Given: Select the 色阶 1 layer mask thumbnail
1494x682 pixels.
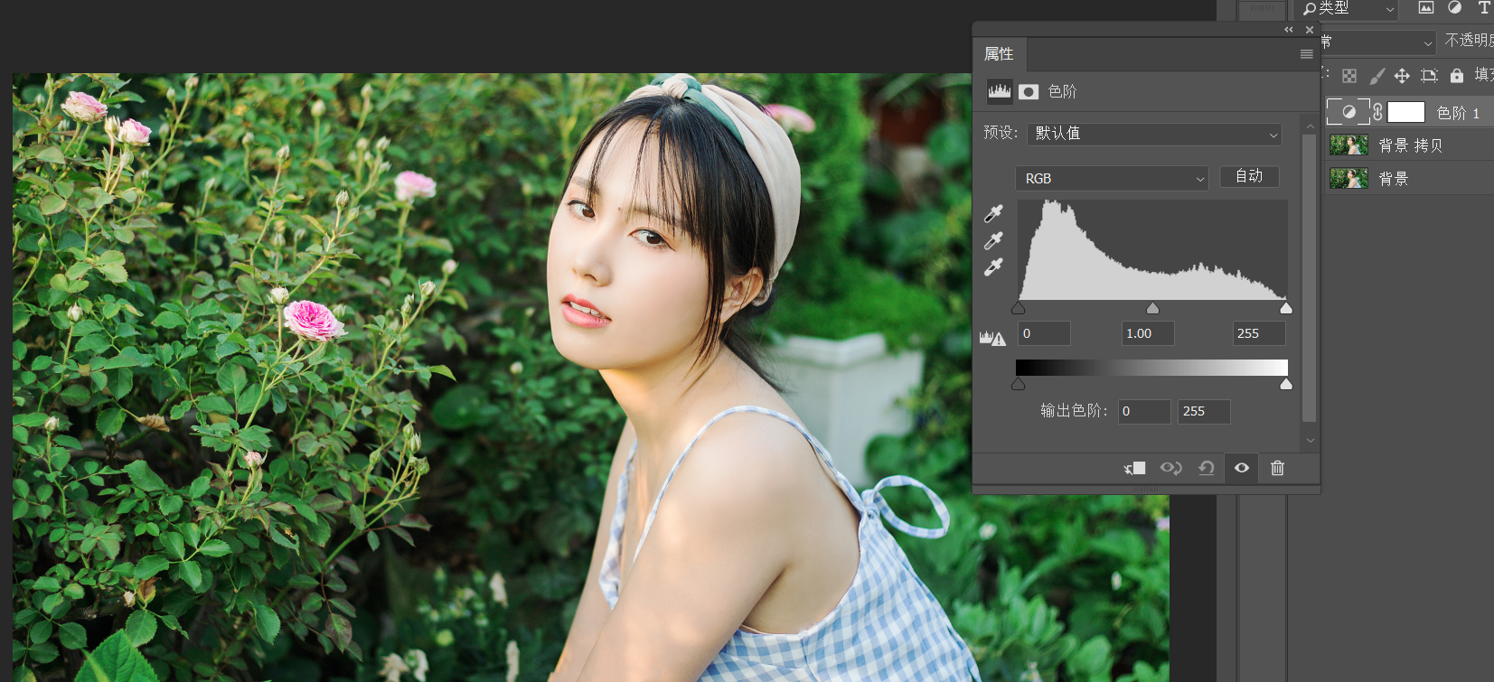Looking at the screenshot, I should click(1406, 112).
